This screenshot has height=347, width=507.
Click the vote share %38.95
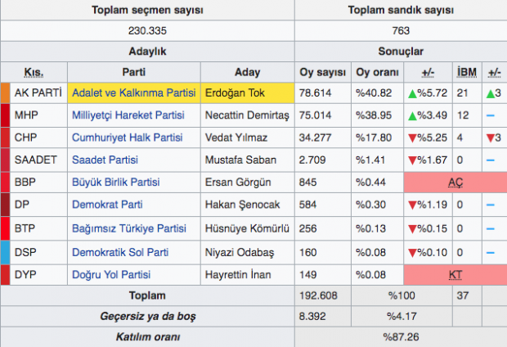pyautogui.click(x=374, y=115)
